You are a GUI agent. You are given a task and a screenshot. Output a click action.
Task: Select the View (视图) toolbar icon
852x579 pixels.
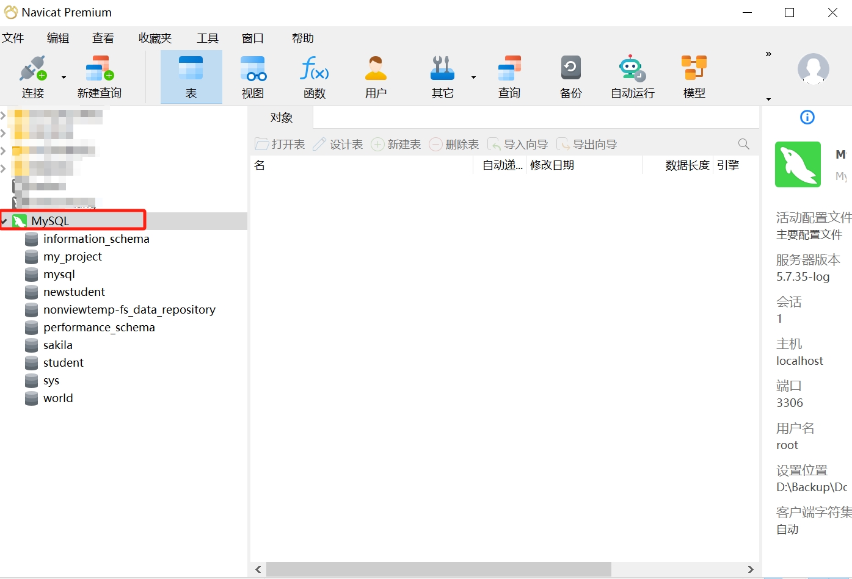(x=253, y=69)
